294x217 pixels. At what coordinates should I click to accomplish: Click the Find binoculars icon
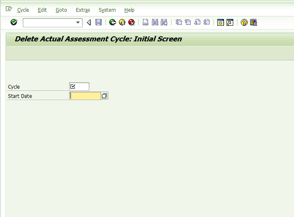tap(155, 22)
